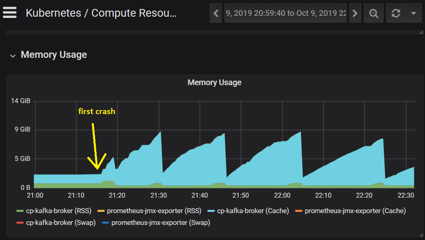The width and height of the screenshot is (425, 240).
Task: Open refresh interval dropdown arrow
Action: coord(414,13)
